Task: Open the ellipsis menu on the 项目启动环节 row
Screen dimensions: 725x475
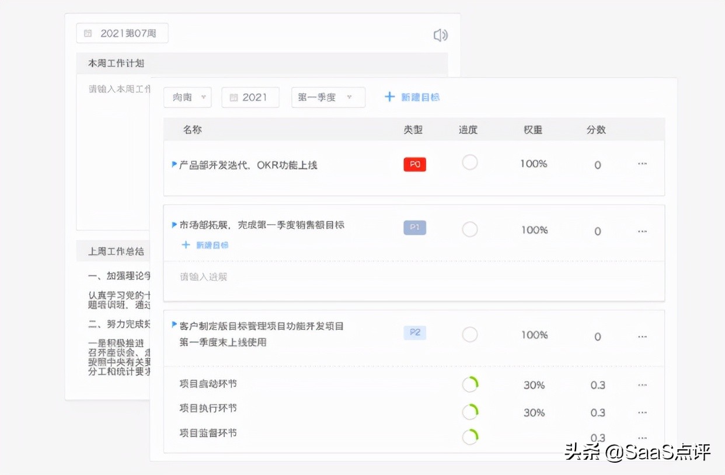Action: (642, 385)
